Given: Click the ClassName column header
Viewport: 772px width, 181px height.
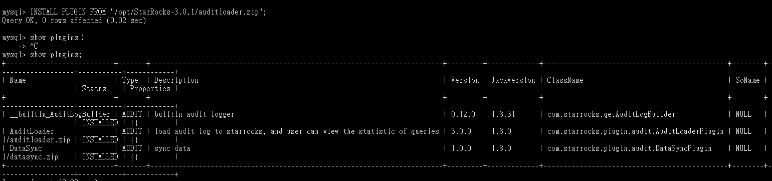Looking at the screenshot, I should pos(565,80).
